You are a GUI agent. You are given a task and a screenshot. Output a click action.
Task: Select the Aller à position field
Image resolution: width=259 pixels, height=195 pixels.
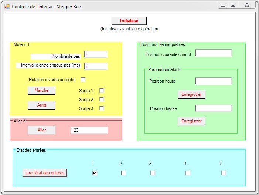[89, 130]
